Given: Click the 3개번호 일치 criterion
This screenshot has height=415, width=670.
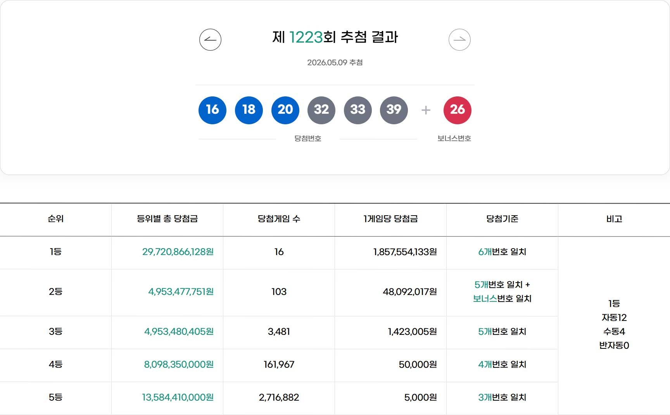Looking at the screenshot, I should coord(502,397).
